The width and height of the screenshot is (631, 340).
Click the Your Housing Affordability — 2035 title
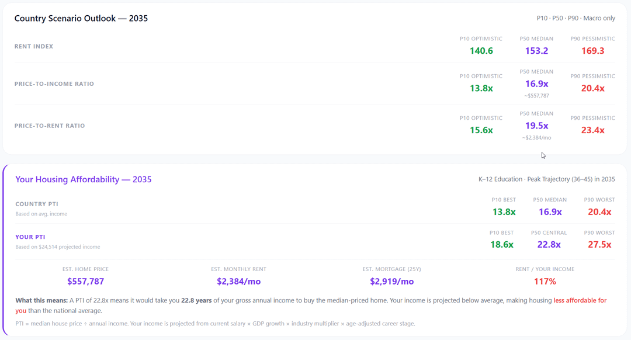(x=84, y=179)
